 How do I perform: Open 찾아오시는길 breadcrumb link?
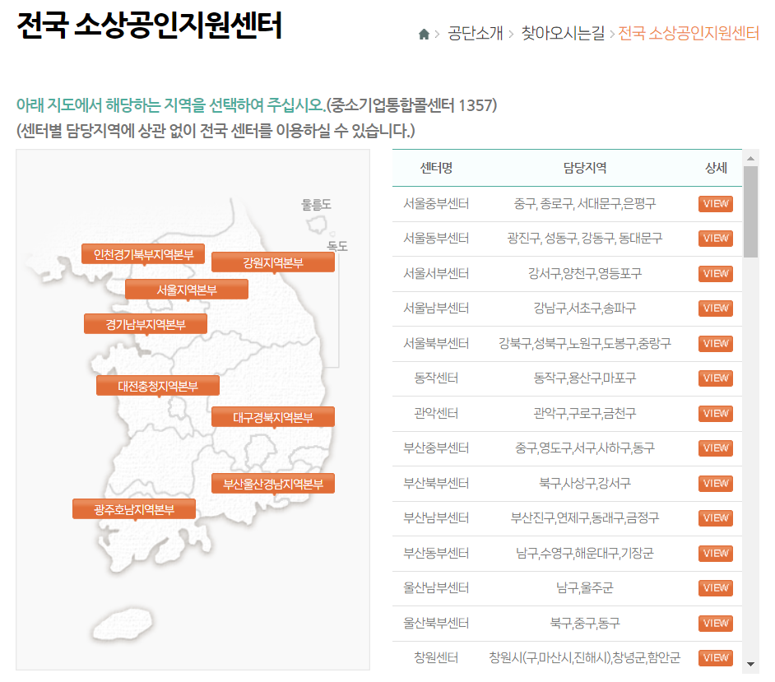click(563, 34)
